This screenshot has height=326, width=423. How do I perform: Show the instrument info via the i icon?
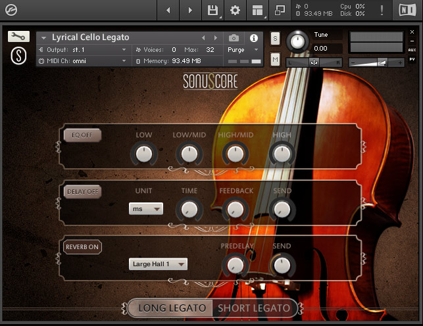pyautogui.click(x=253, y=38)
